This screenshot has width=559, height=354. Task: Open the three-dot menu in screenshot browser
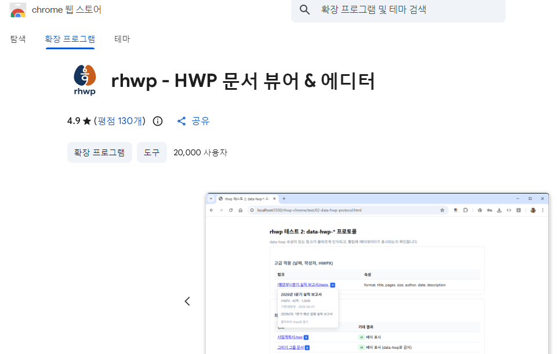point(543,210)
